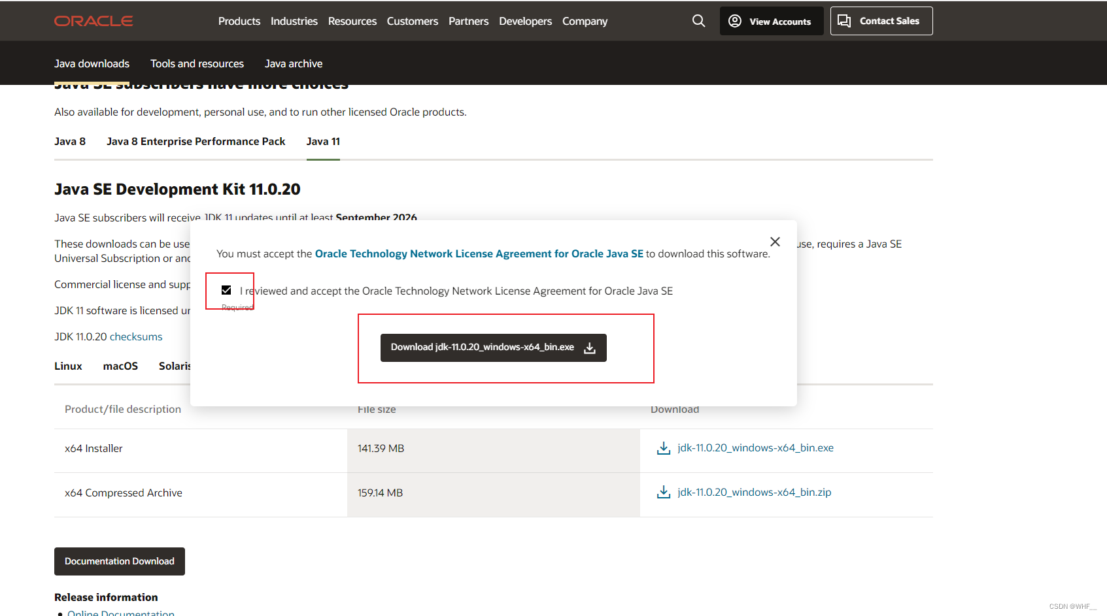The image size is (1107, 616).
Task: Open the Developers menu
Action: point(526,22)
